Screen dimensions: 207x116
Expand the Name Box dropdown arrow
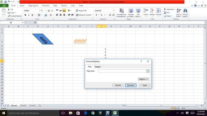point(23,23)
